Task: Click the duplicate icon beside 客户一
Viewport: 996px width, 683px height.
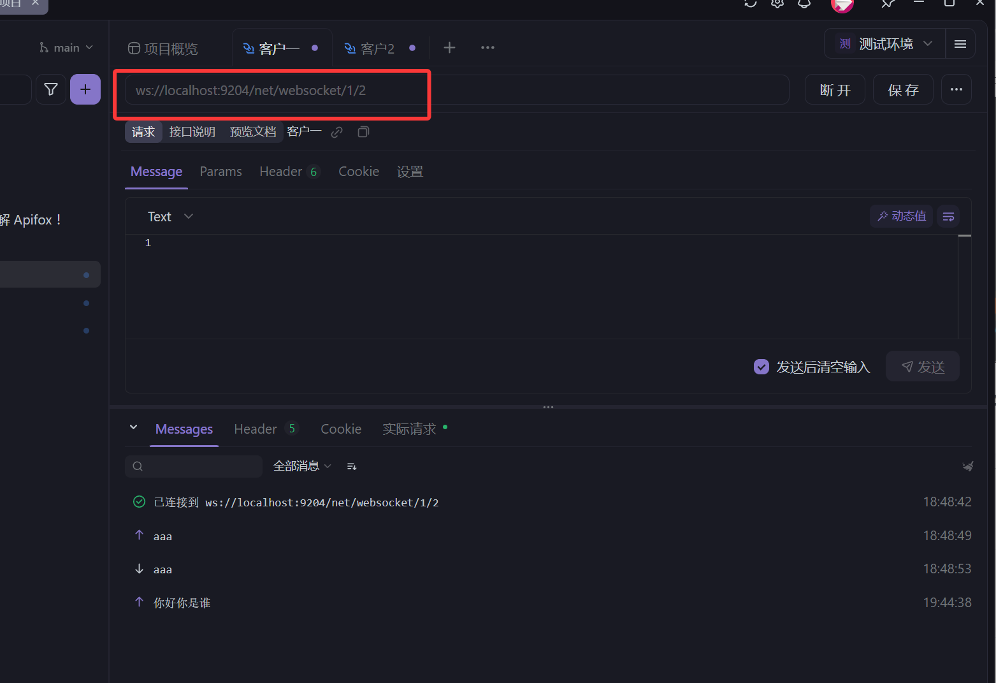Action: [363, 132]
